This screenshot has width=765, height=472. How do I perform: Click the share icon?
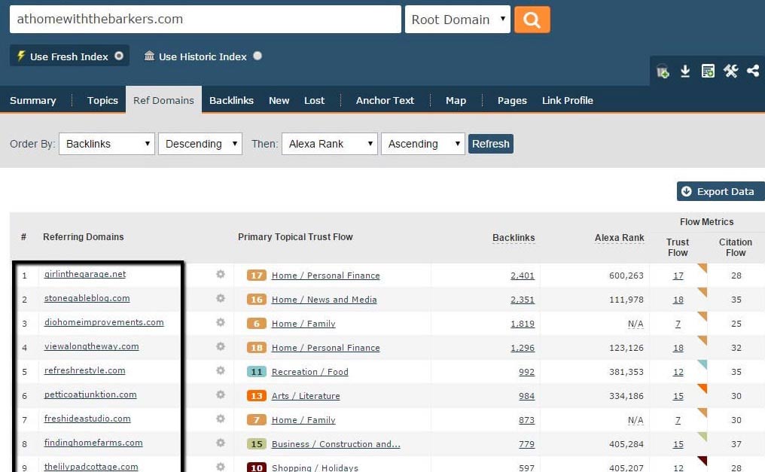coord(753,72)
